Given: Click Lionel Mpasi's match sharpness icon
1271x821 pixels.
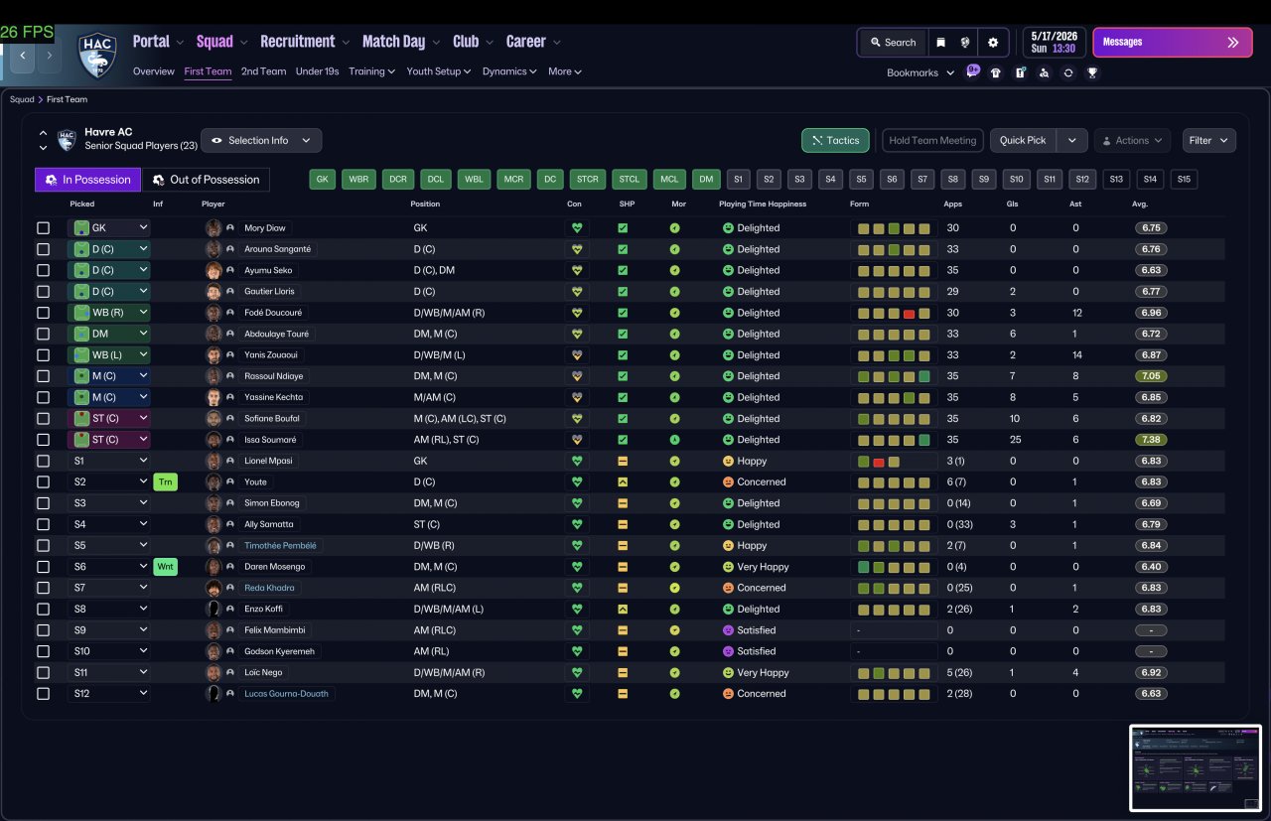Looking at the screenshot, I should (x=623, y=461).
